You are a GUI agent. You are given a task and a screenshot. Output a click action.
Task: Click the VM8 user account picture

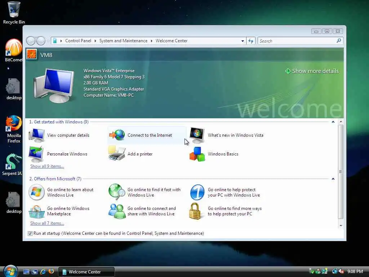[32, 55]
